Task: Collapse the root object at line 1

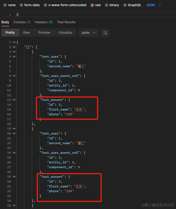Action: 14,42
